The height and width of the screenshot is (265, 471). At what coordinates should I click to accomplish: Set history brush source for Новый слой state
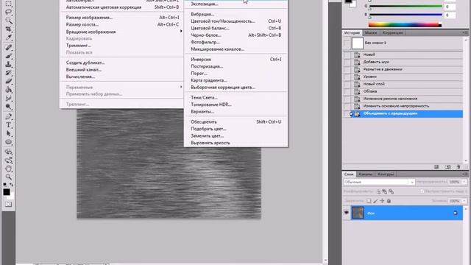347,84
